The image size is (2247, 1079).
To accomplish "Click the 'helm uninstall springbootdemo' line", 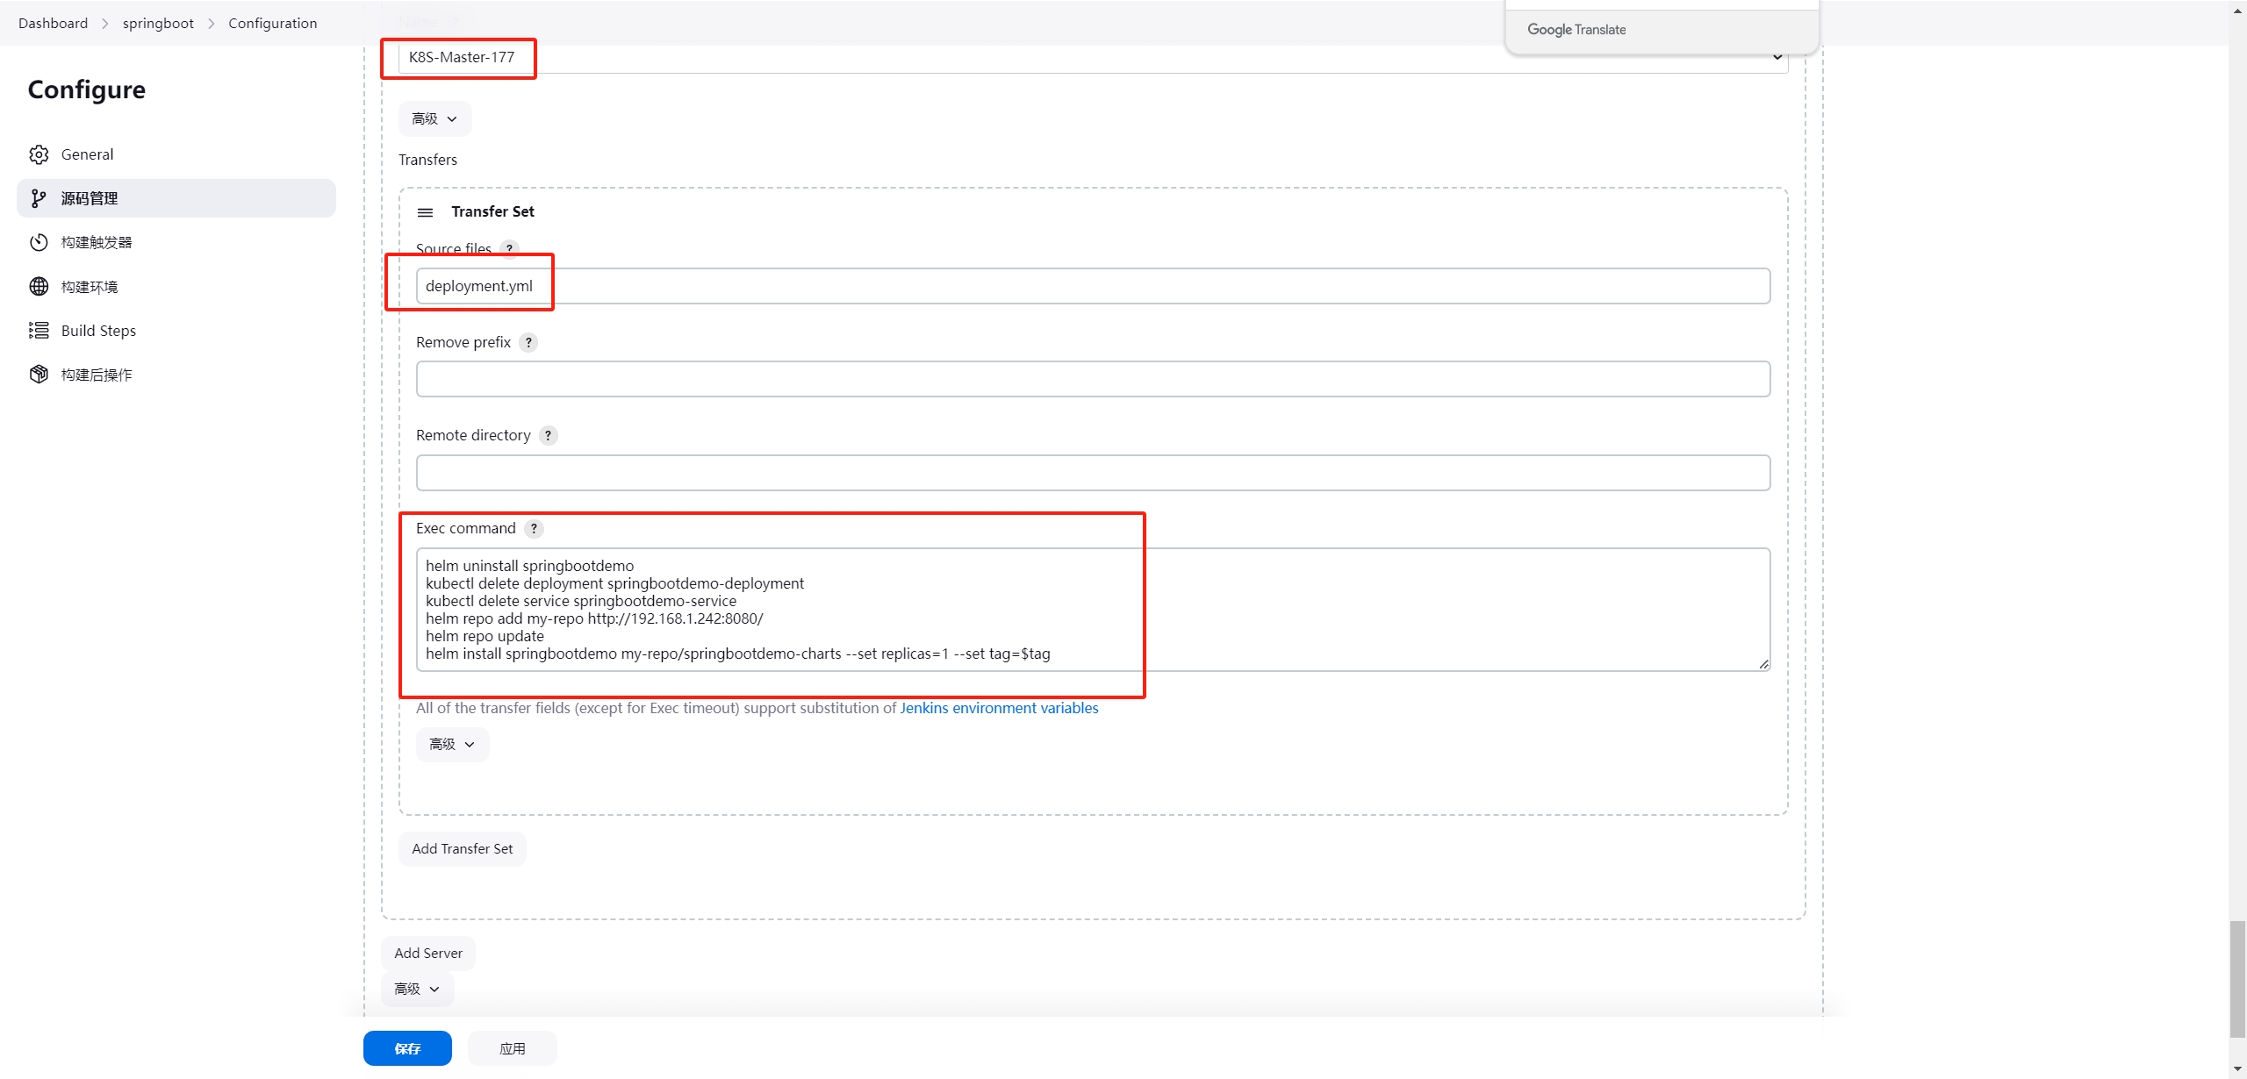I will tap(529, 566).
